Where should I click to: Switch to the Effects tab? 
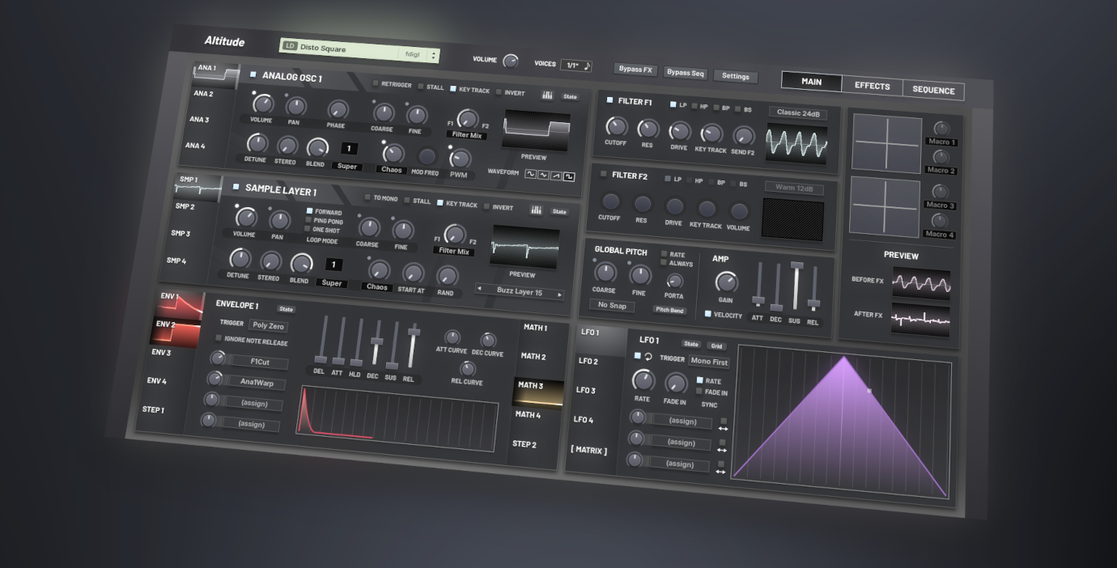click(x=872, y=86)
